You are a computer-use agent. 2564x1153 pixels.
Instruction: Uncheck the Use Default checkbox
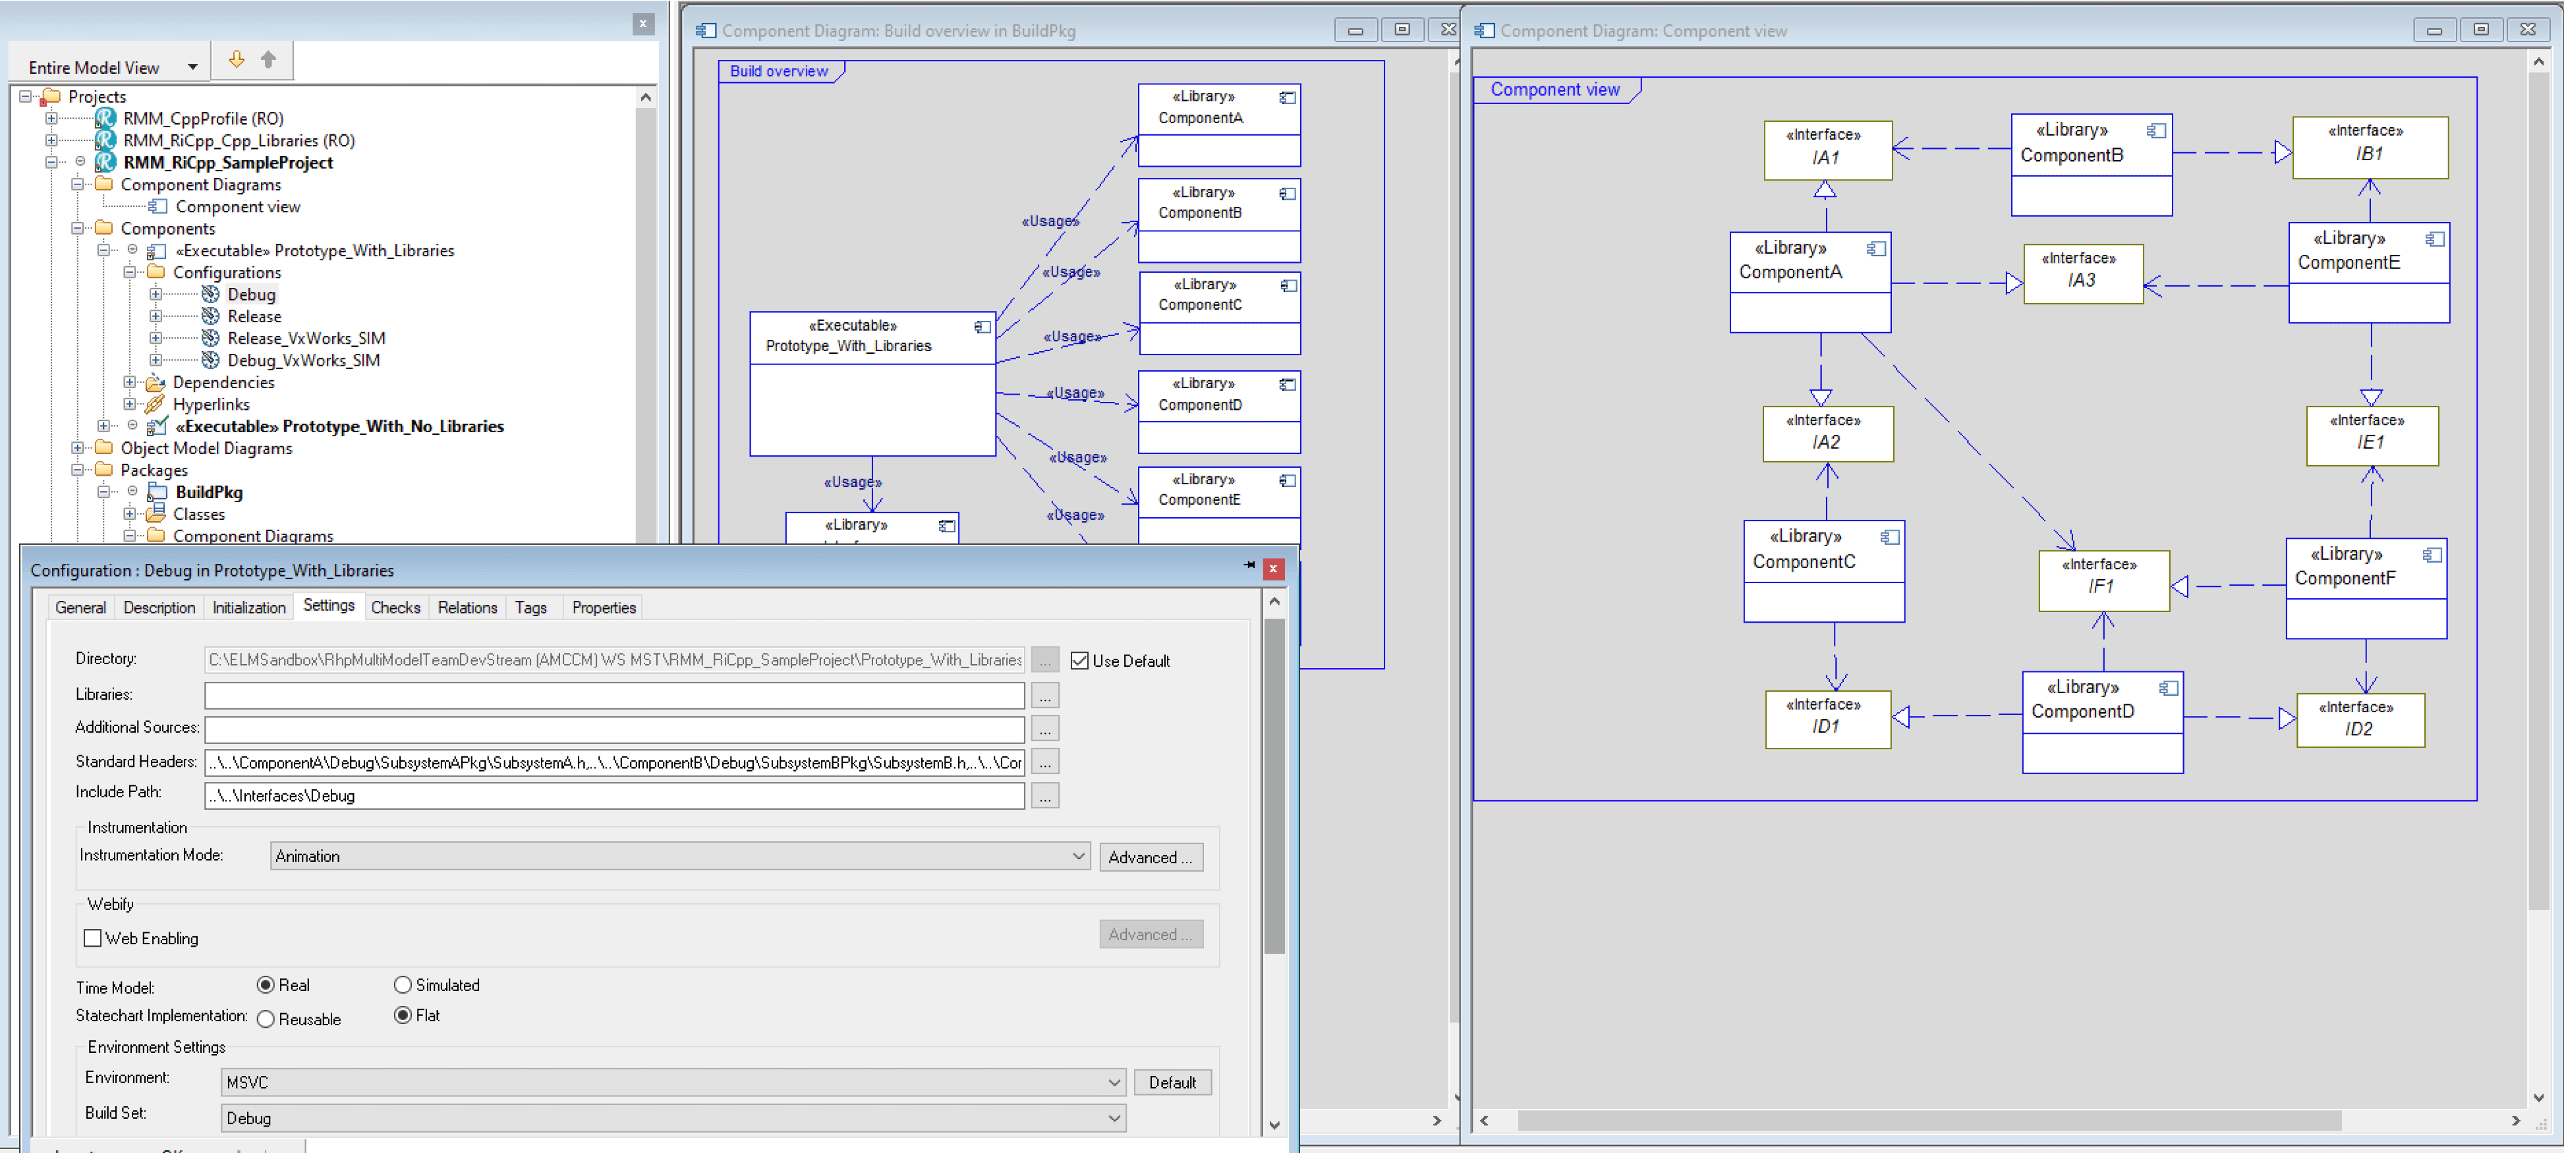pyautogui.click(x=1079, y=661)
